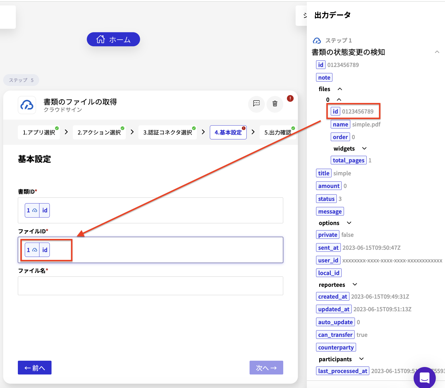Collapse the 書類の状態変更の検知 section
This screenshot has height=388, width=445.
click(x=437, y=52)
